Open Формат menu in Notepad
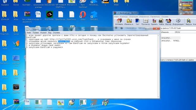Screen dimensions: 196x110 (43, 33)
